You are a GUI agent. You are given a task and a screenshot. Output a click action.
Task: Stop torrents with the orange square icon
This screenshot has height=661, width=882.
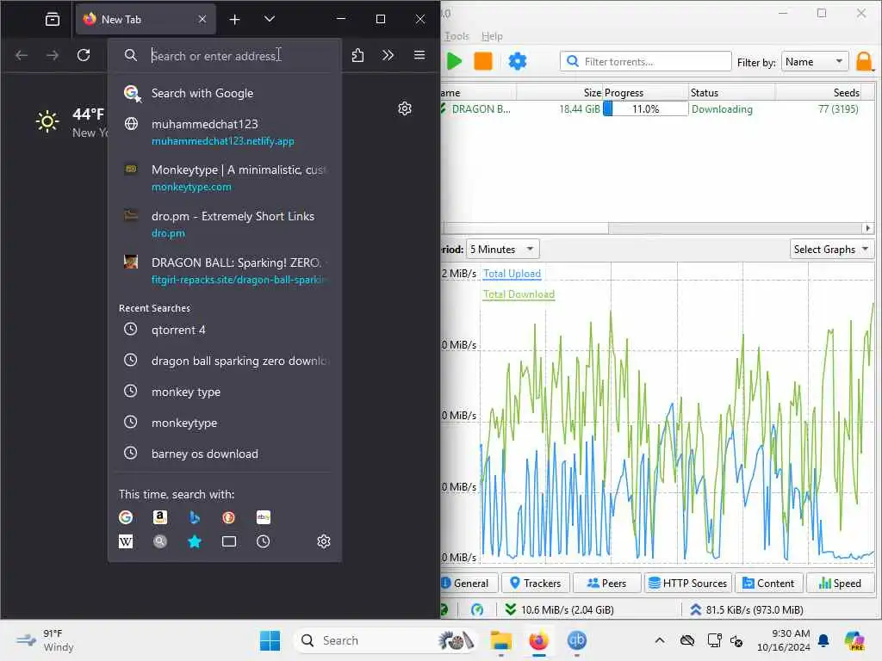[482, 61]
